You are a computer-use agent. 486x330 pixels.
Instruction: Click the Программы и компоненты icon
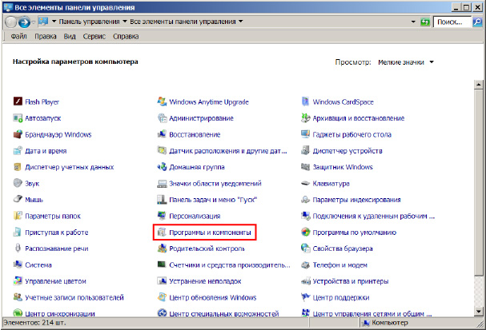point(162,232)
